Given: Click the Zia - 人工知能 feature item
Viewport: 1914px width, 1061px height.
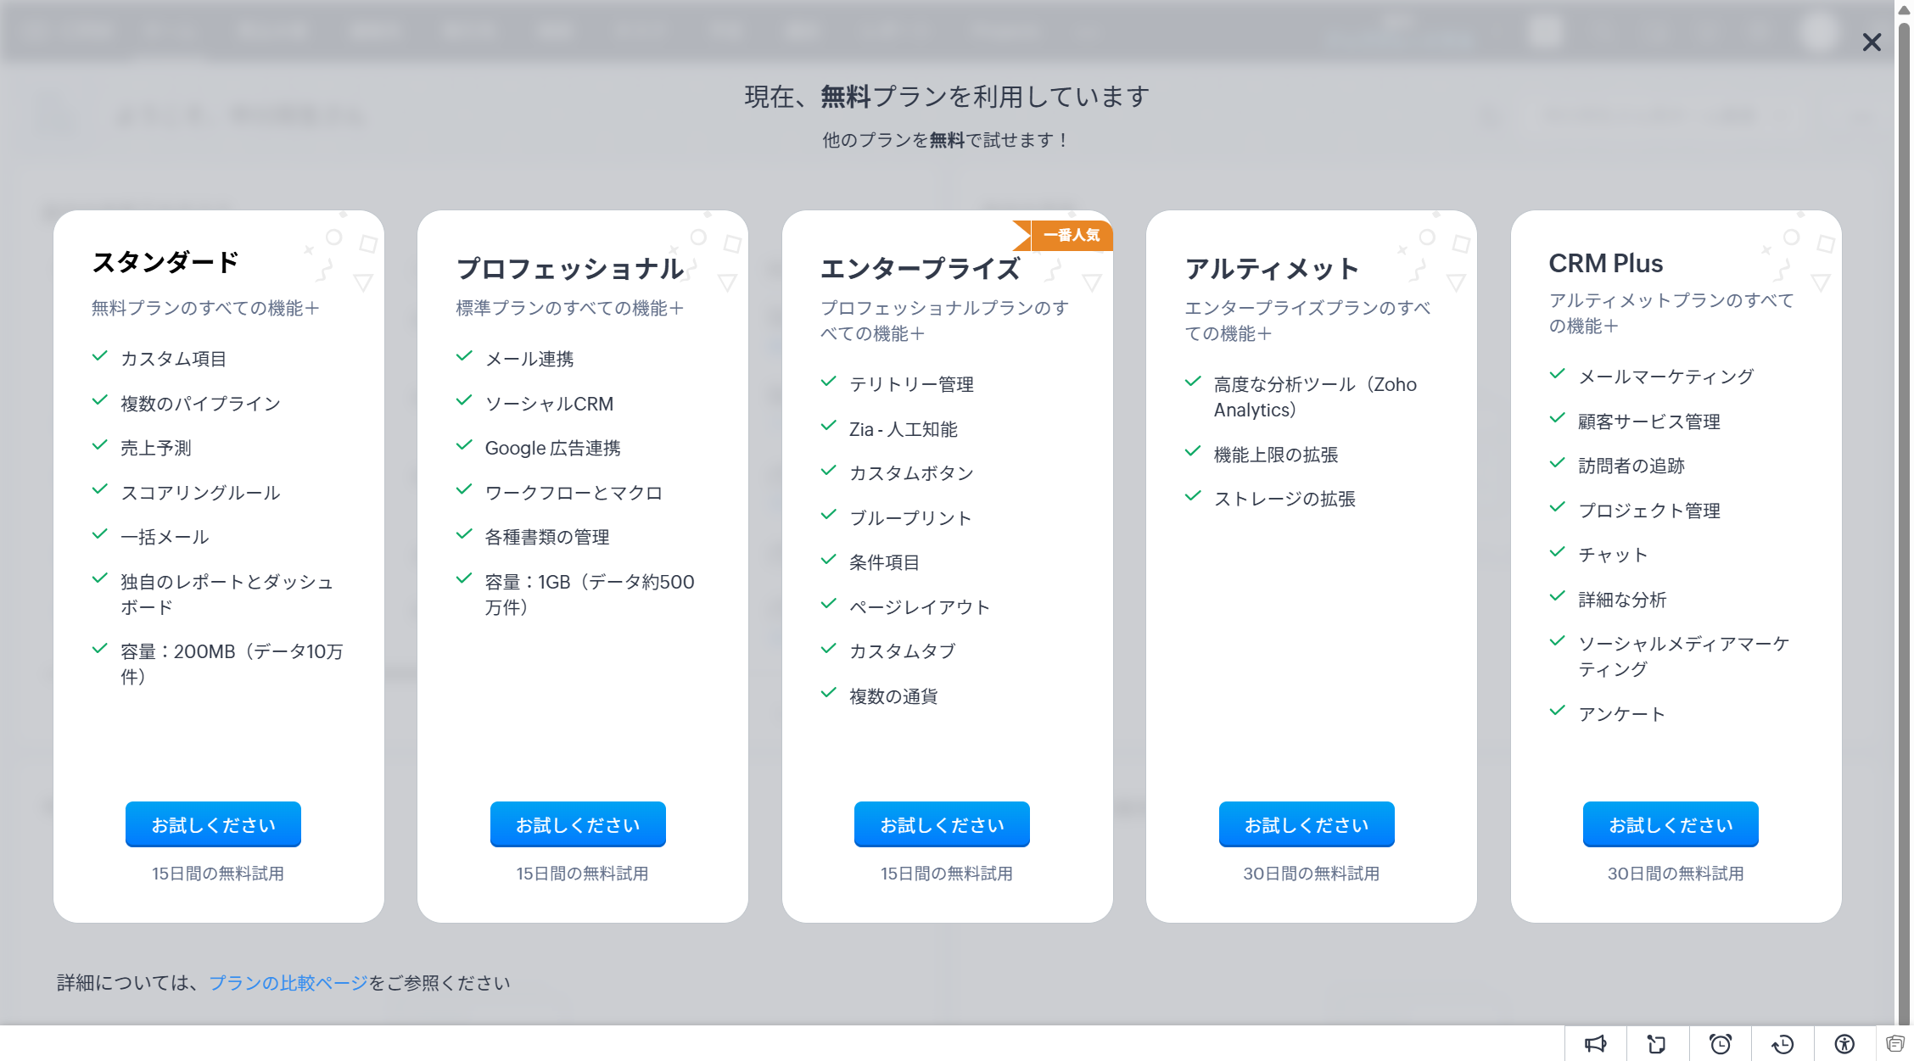Looking at the screenshot, I should [x=903, y=429].
